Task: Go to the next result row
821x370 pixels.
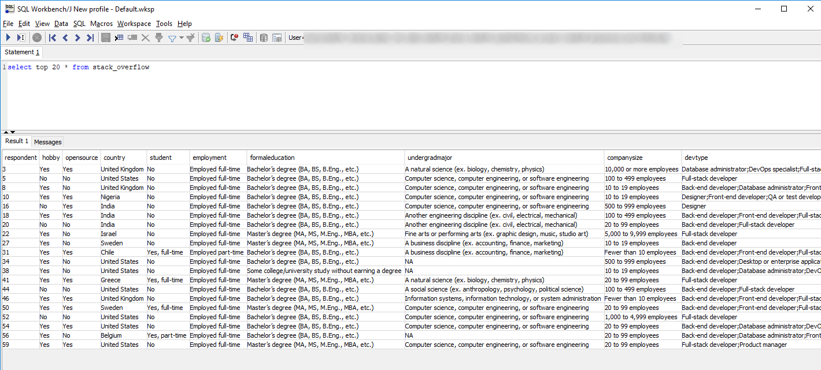Action: [77, 38]
